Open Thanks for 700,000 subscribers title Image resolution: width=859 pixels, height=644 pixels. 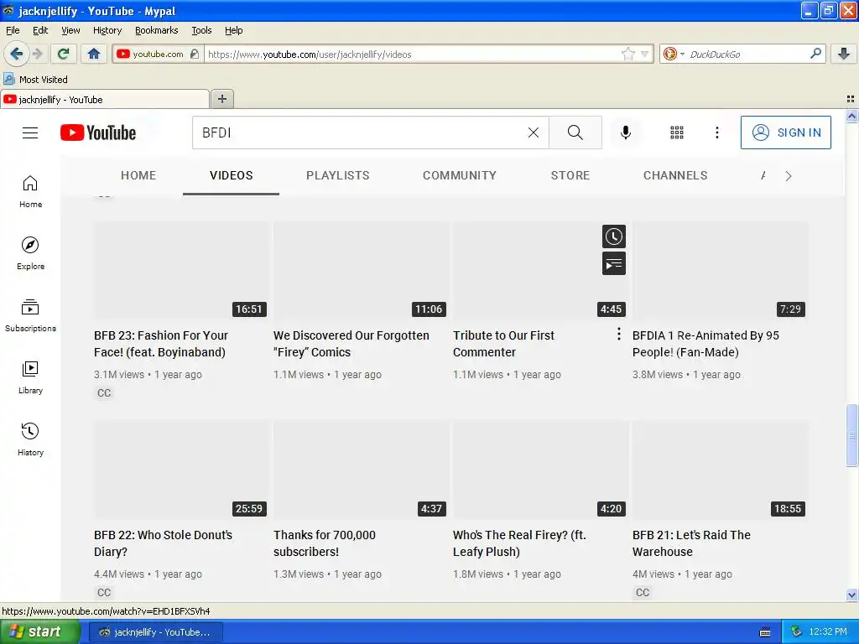tap(325, 543)
